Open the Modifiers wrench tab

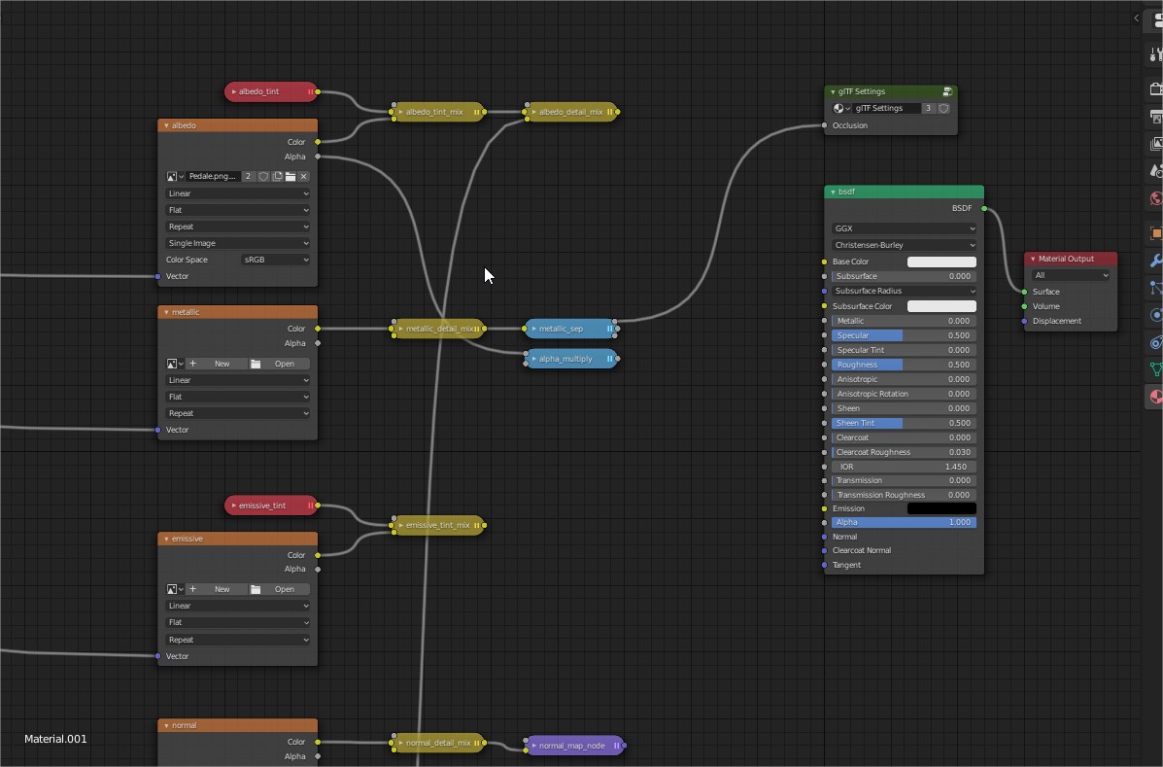tap(1155, 261)
